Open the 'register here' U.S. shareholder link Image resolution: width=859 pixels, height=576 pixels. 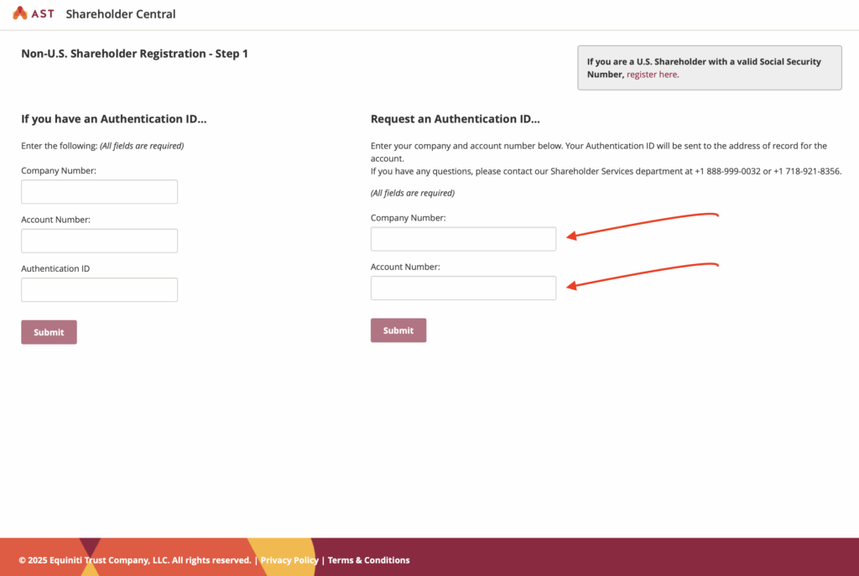pyautogui.click(x=652, y=75)
